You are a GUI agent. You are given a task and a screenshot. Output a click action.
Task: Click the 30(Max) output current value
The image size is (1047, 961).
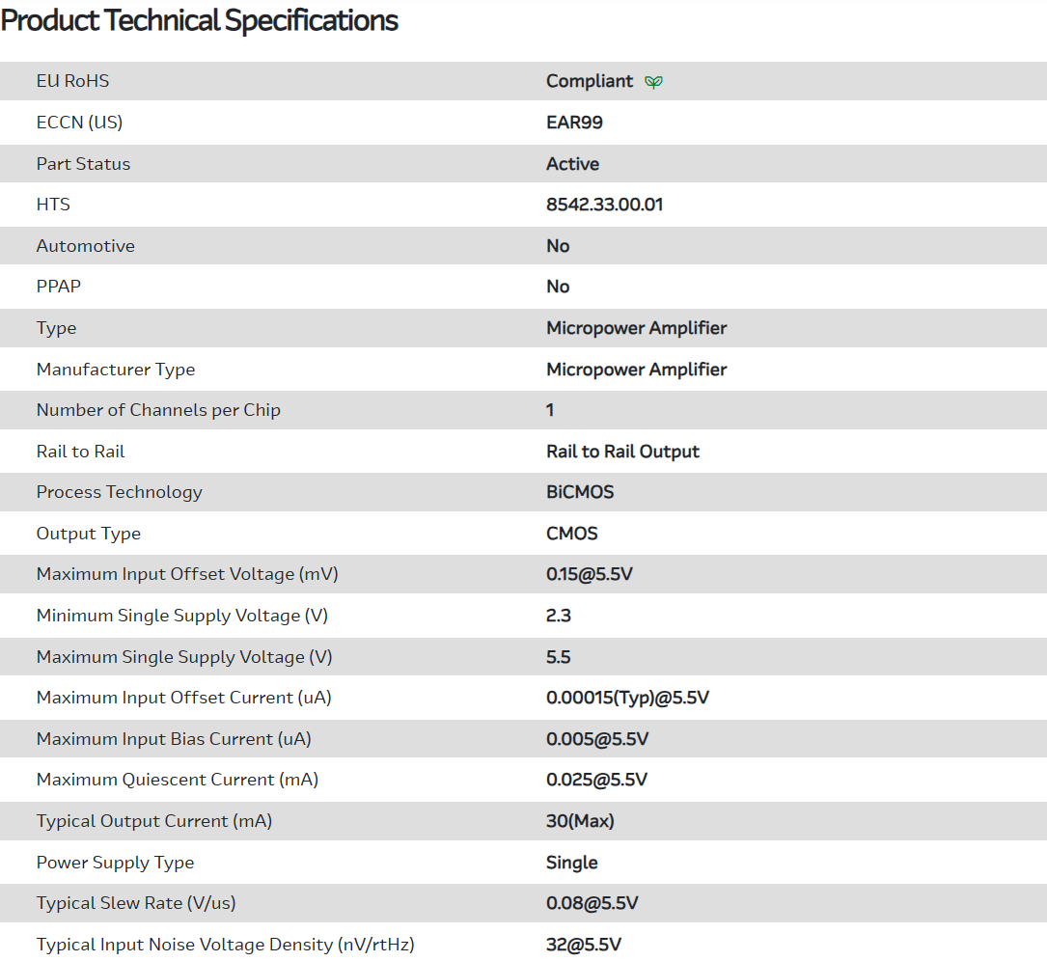[580, 821]
